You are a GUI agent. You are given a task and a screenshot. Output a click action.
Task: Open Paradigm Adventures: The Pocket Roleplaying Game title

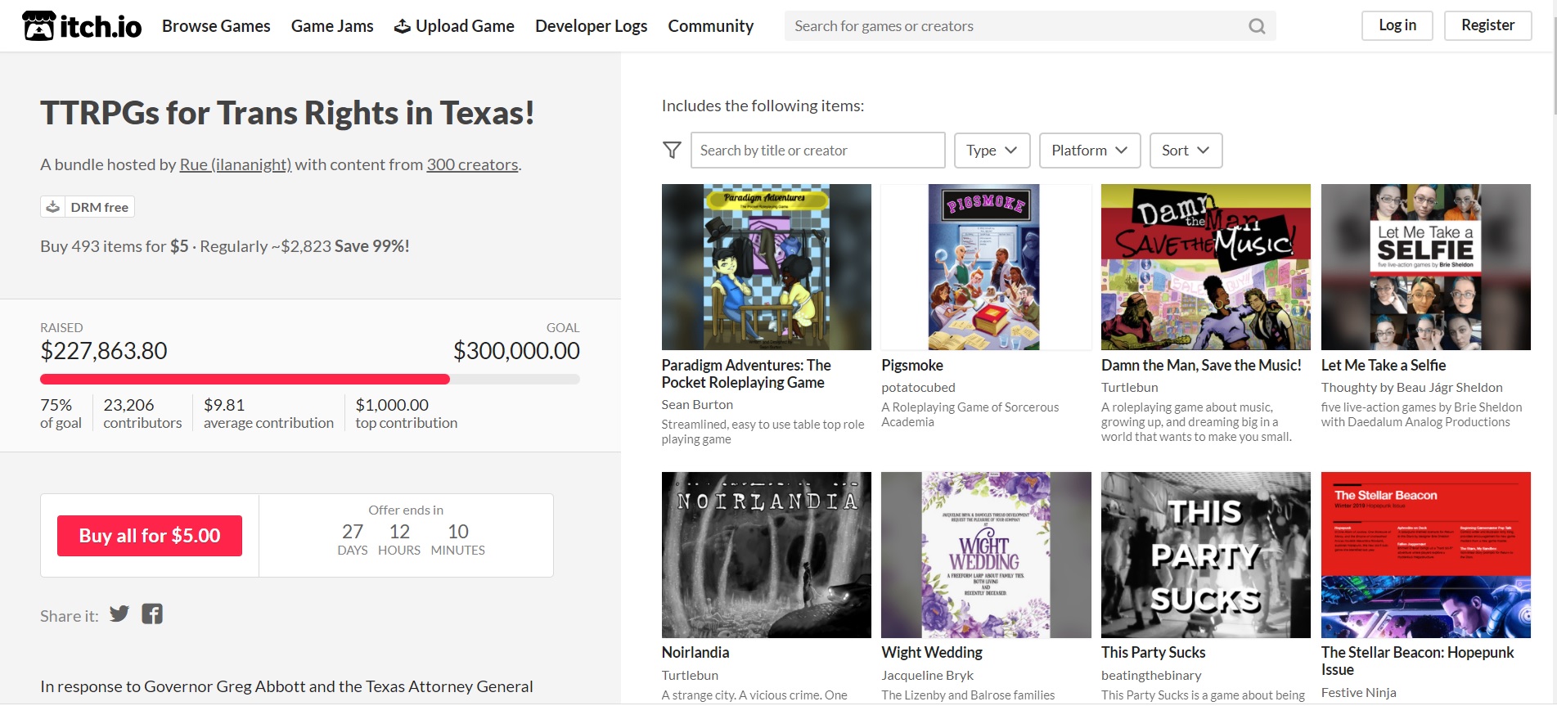pos(746,374)
